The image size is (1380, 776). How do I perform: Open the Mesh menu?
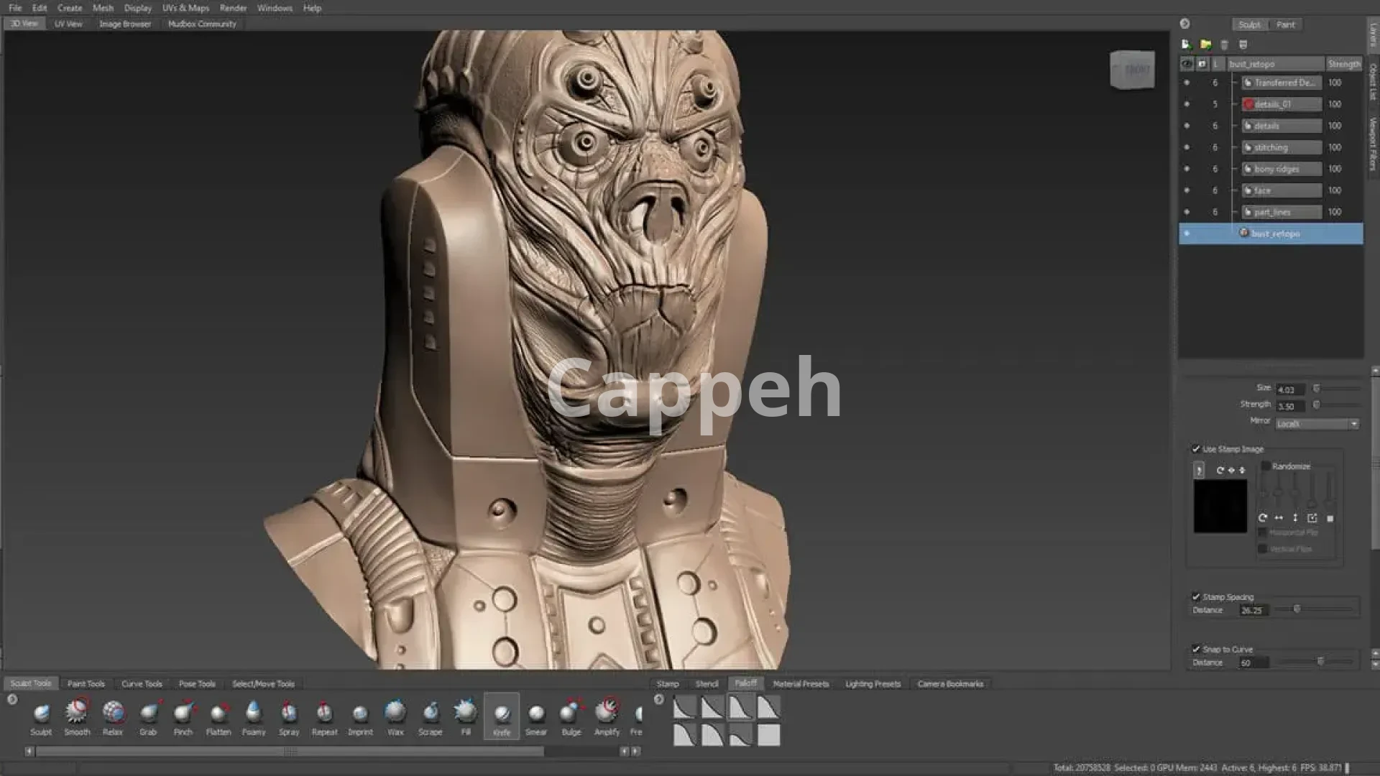(103, 8)
